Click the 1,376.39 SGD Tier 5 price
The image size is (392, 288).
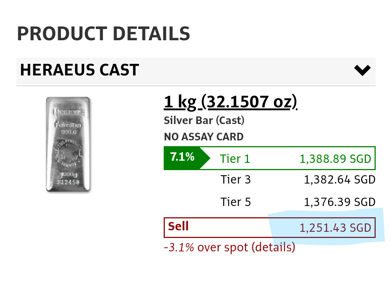pos(339,202)
